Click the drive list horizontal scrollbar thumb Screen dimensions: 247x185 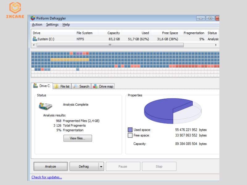coord(110,45)
